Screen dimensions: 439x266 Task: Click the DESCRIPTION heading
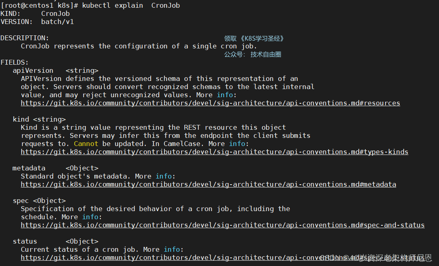24,38
